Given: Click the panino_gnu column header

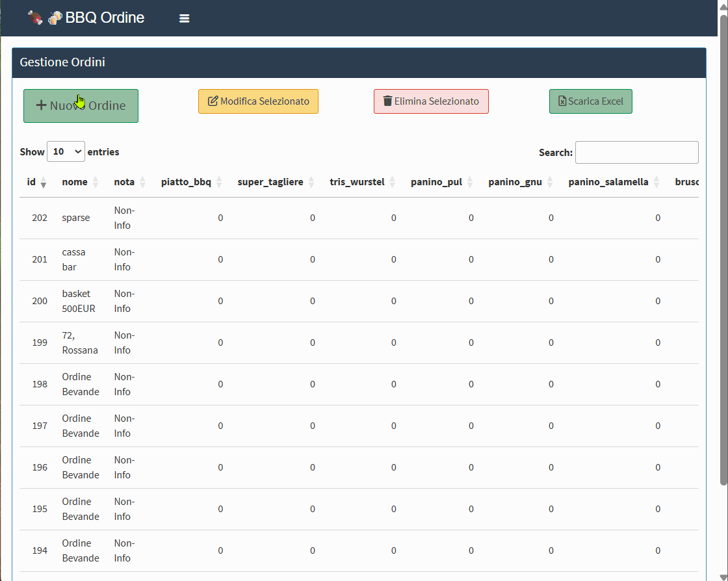Looking at the screenshot, I should [x=515, y=183].
